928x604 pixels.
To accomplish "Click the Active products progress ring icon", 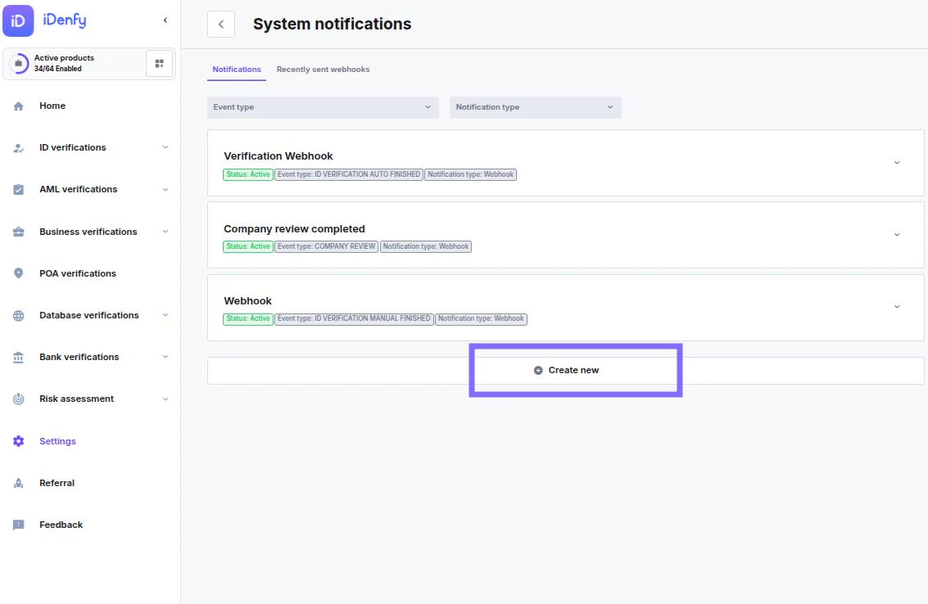I will tap(18, 63).
